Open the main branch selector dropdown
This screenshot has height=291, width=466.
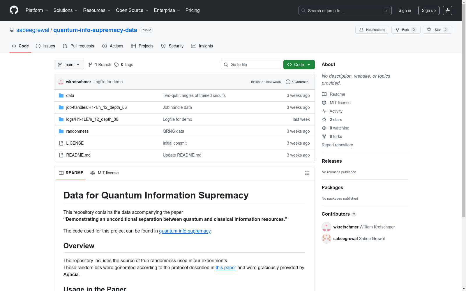(69, 65)
